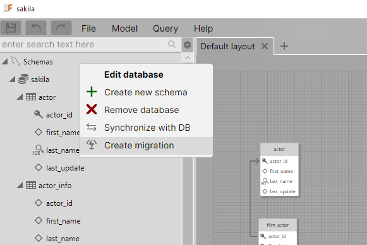The width and height of the screenshot is (367, 245).
Task: Select last_name column under actor_info
Action: (63, 239)
